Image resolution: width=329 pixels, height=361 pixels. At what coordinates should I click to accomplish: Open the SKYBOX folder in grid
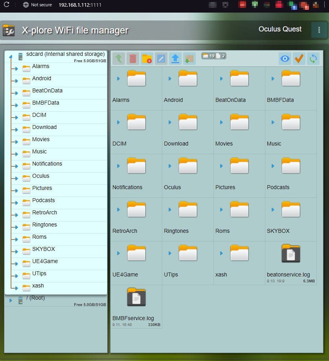pos(291,209)
